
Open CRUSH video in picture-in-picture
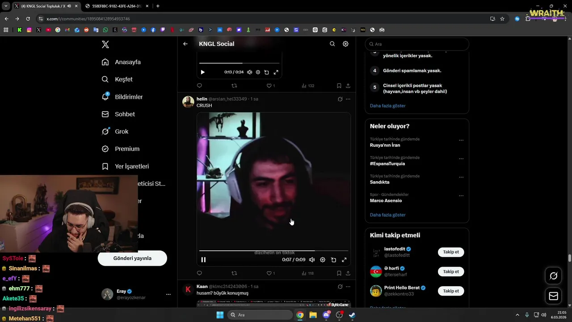[x=333, y=259]
